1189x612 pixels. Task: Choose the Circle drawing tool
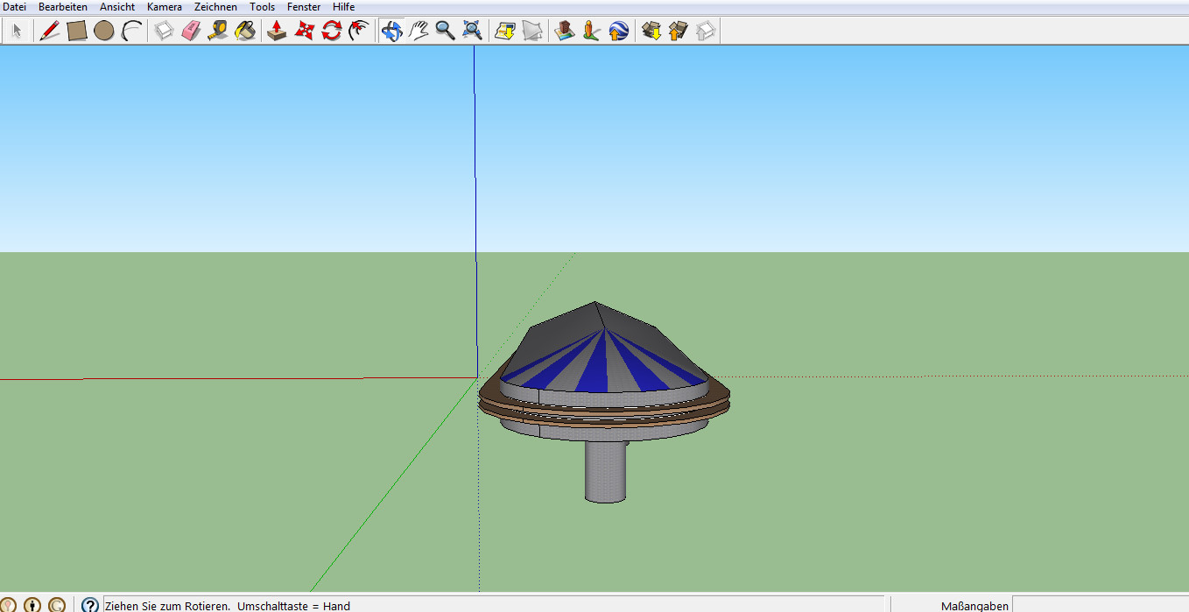104,32
